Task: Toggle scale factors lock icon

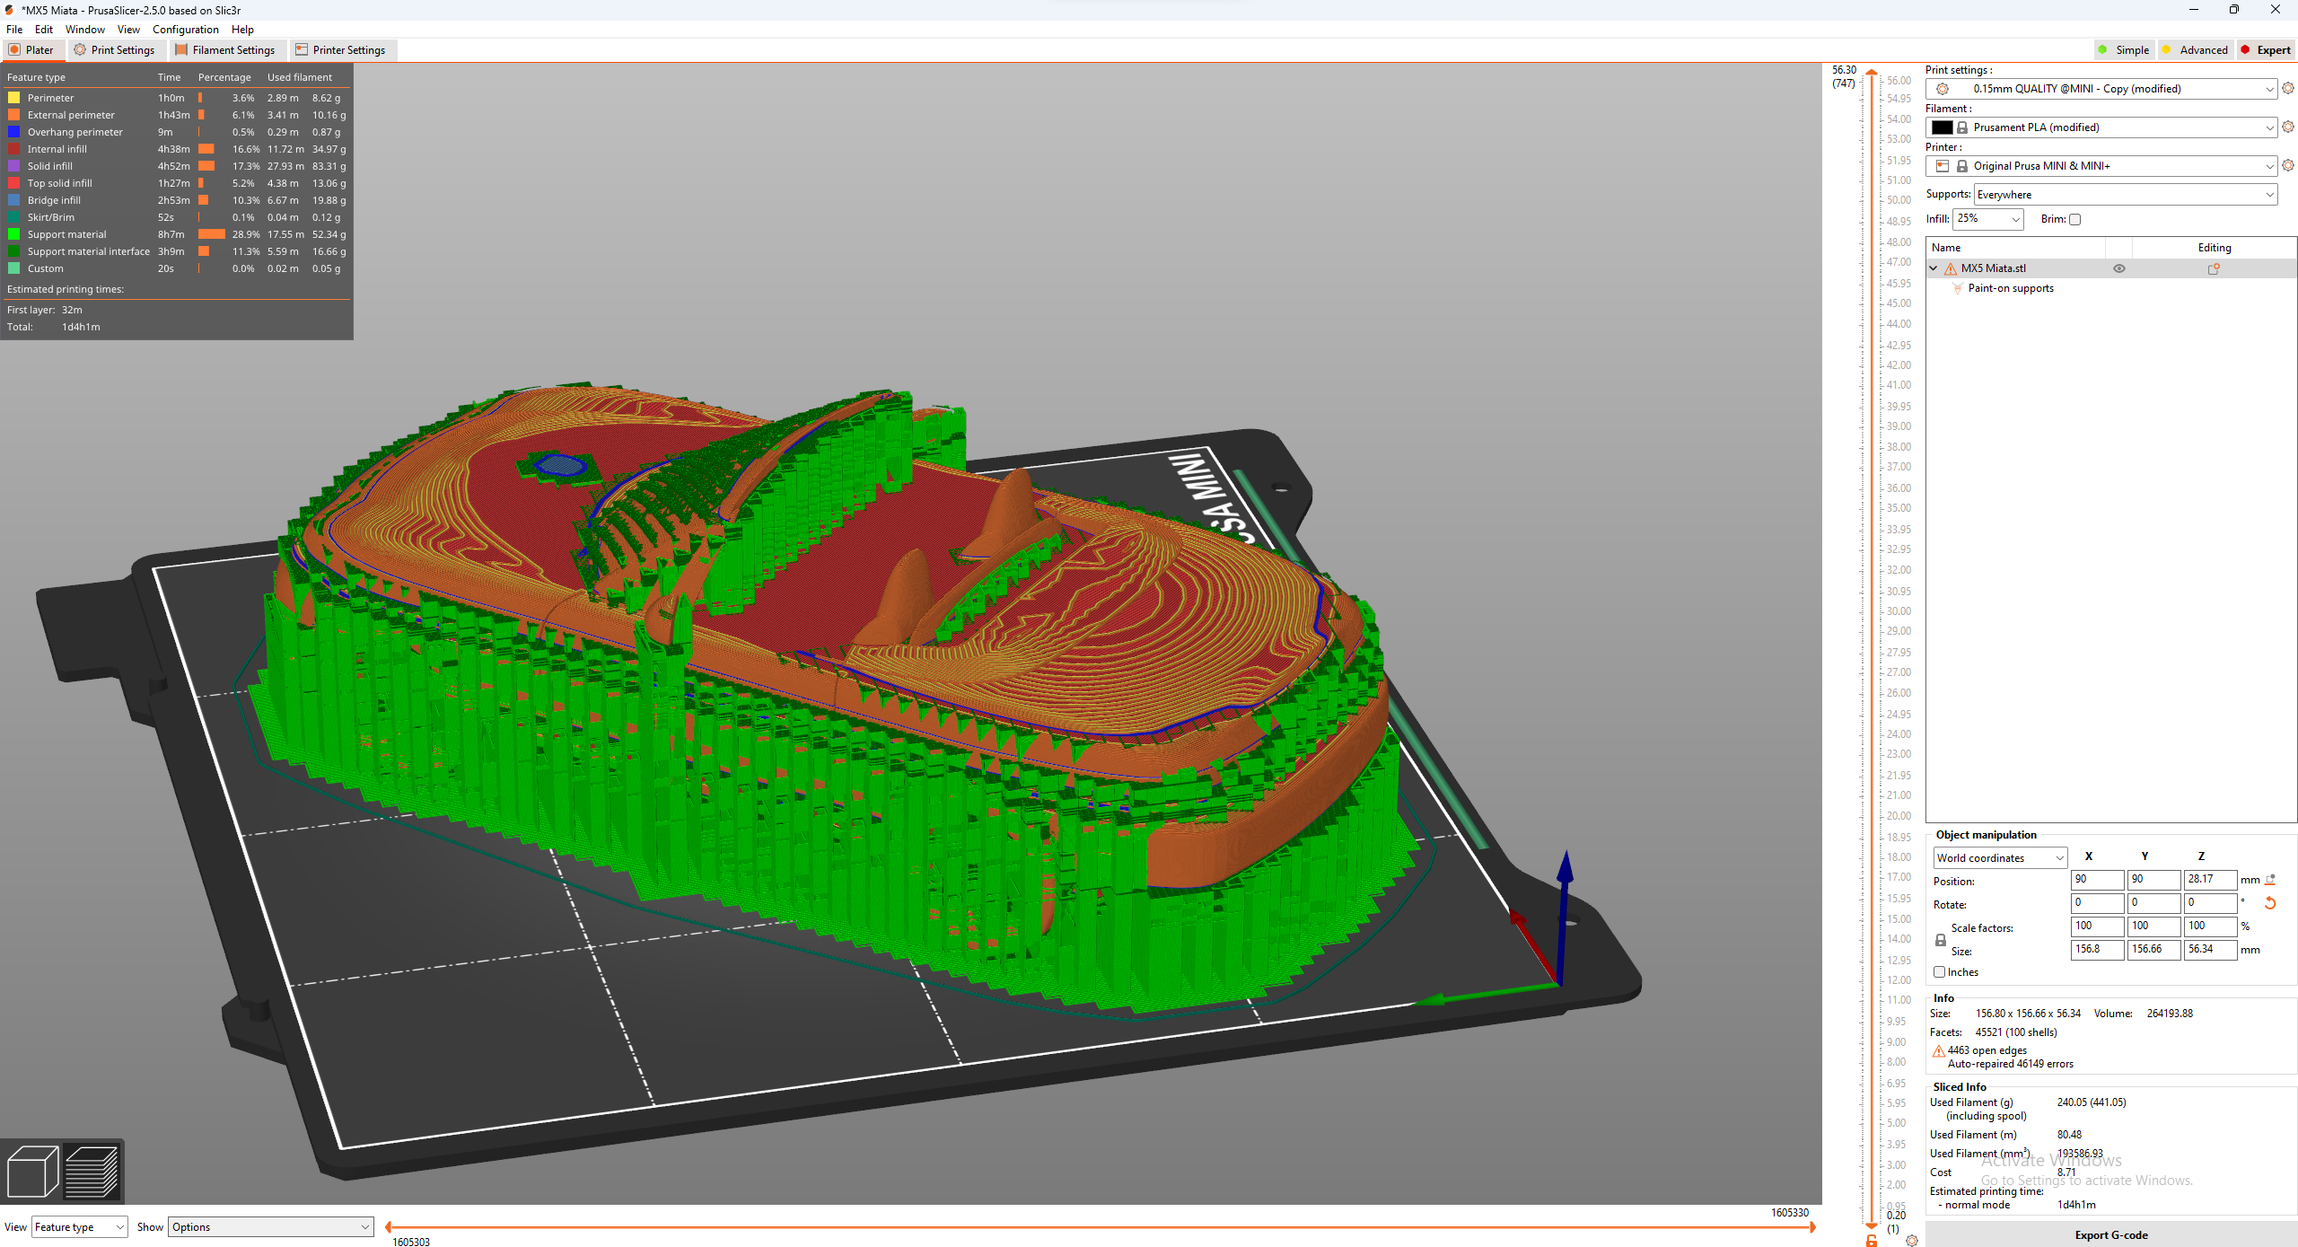Action: click(x=1941, y=940)
